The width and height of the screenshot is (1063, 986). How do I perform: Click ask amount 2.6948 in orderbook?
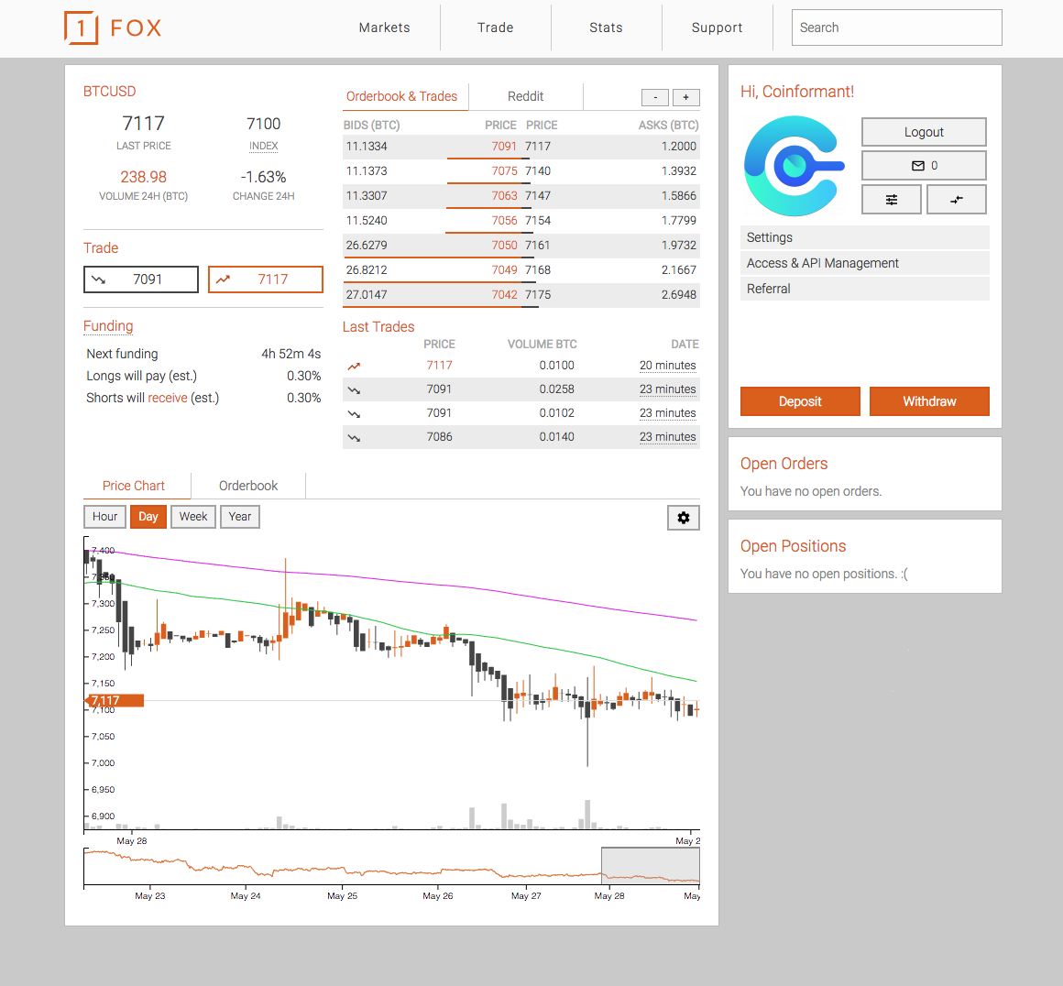[x=679, y=295]
